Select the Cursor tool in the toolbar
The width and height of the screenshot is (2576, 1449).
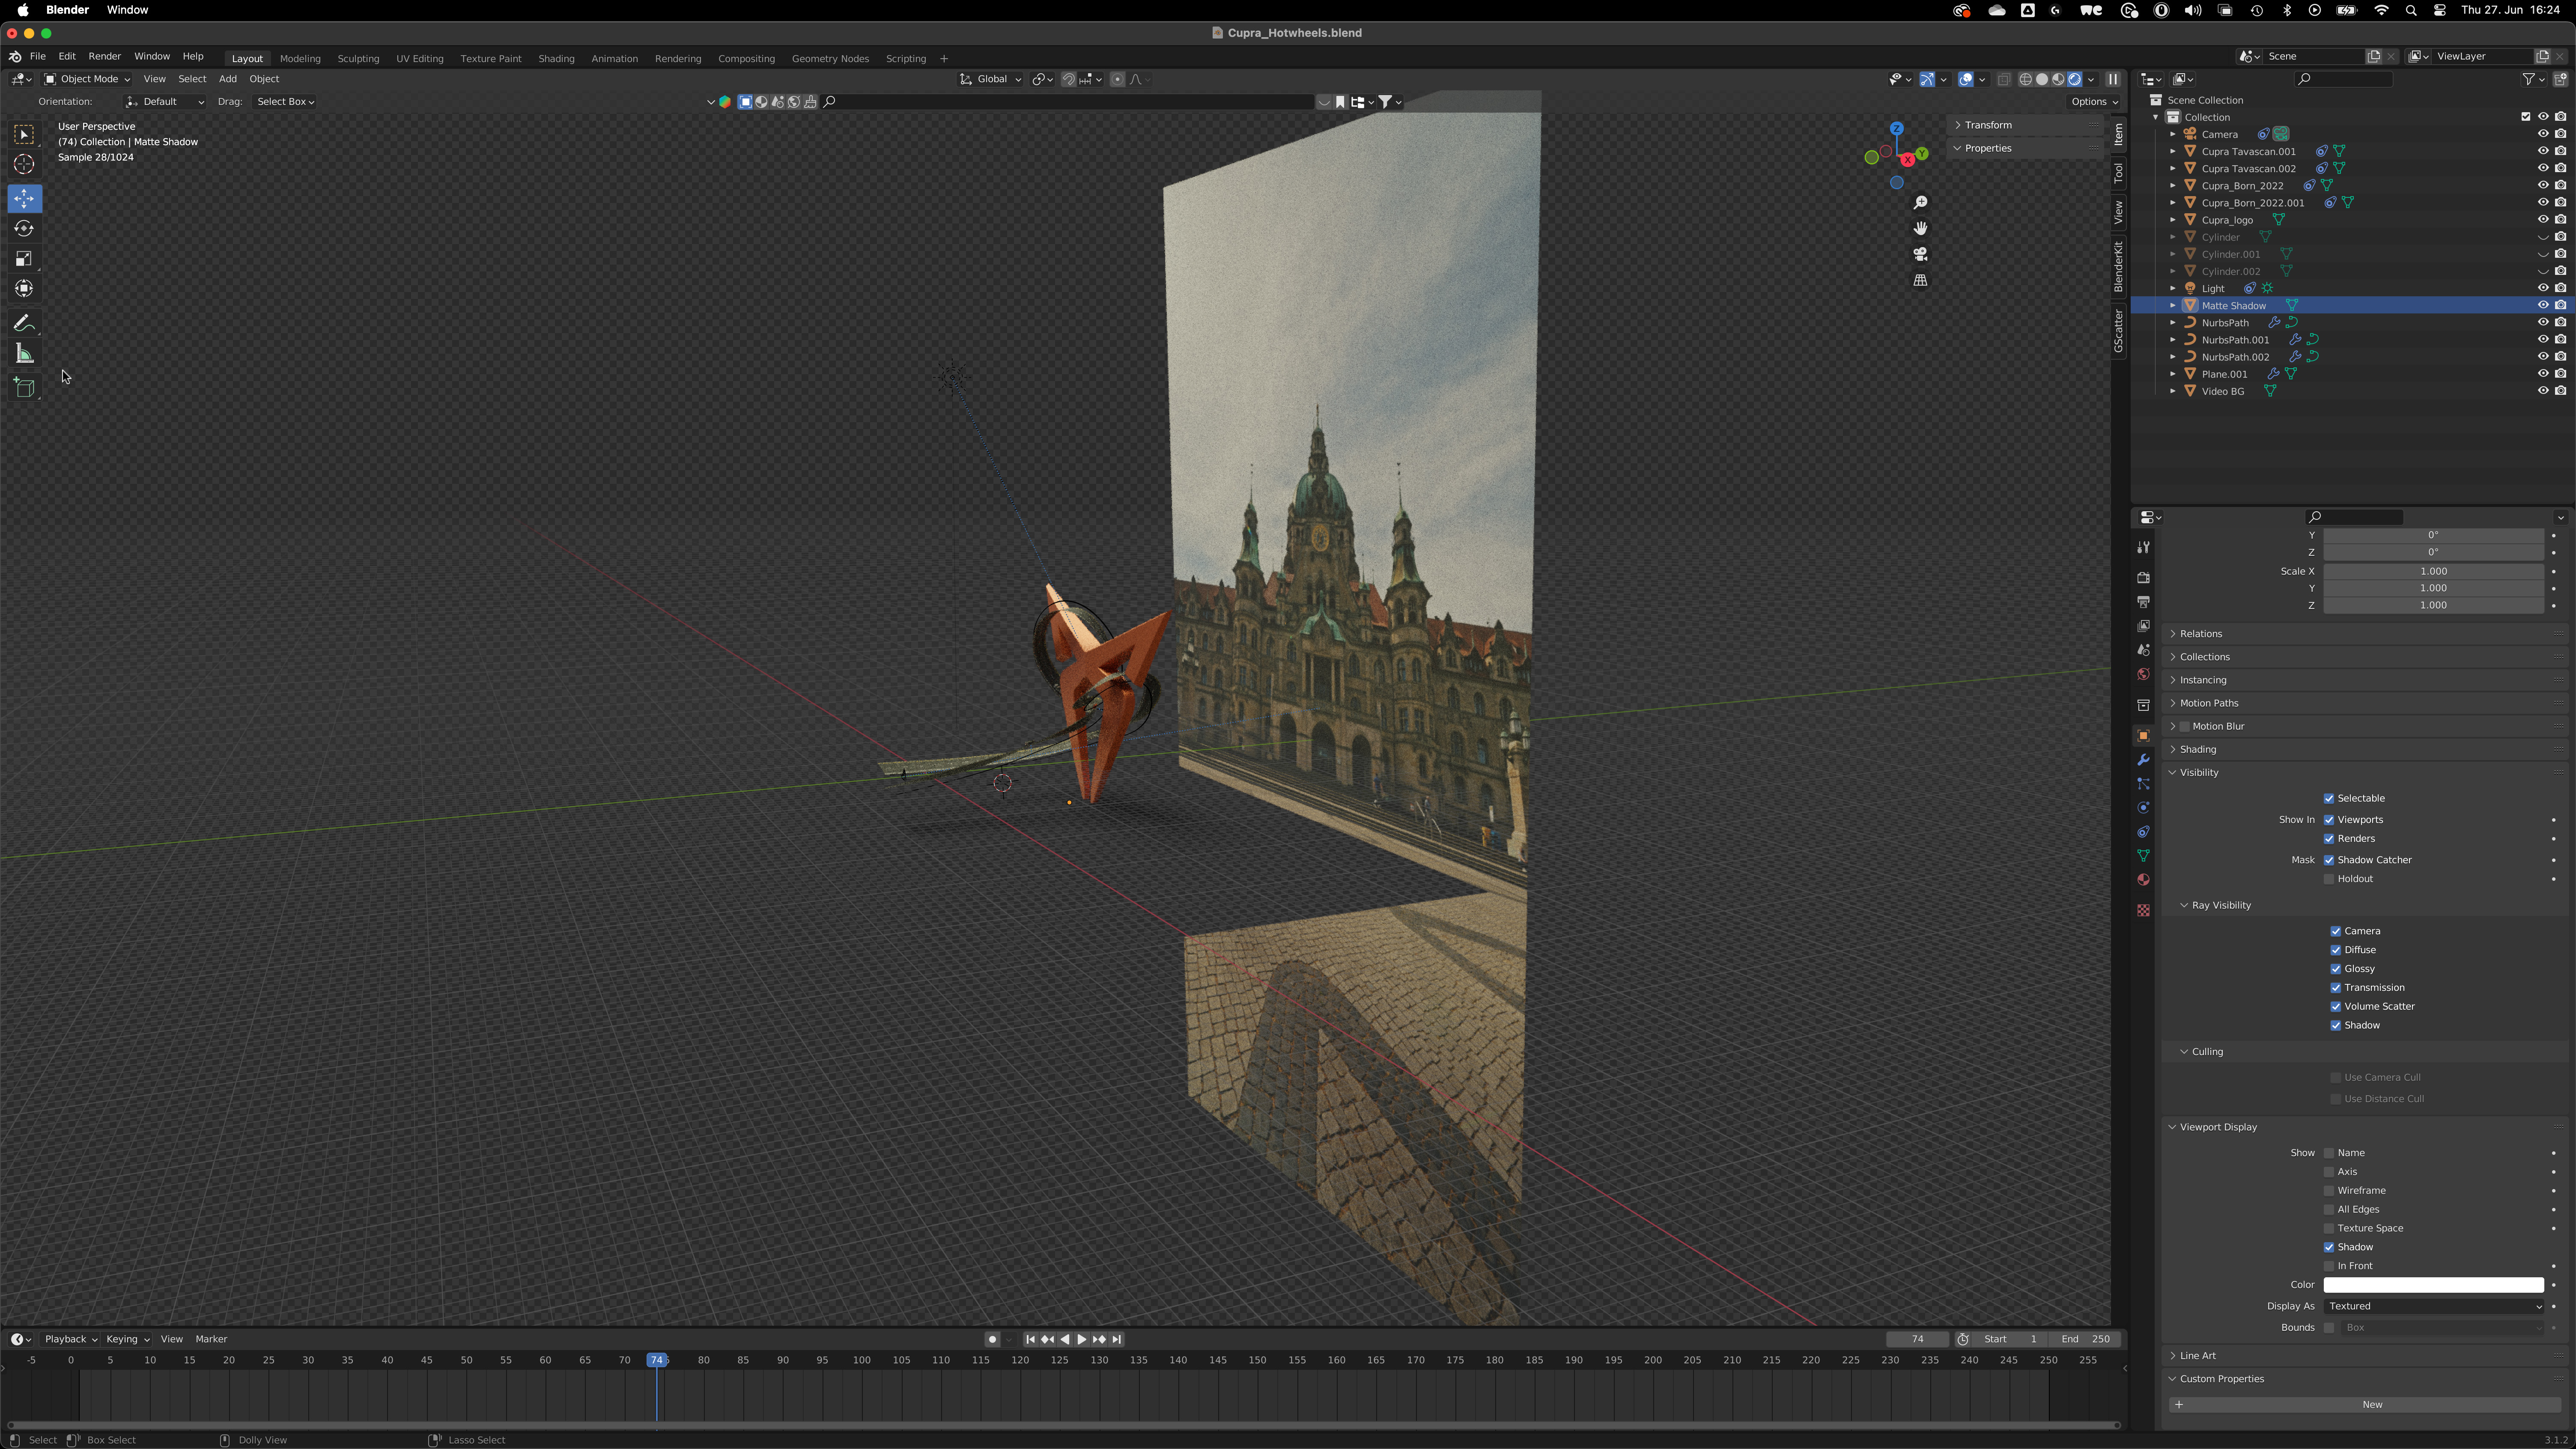[x=24, y=165]
